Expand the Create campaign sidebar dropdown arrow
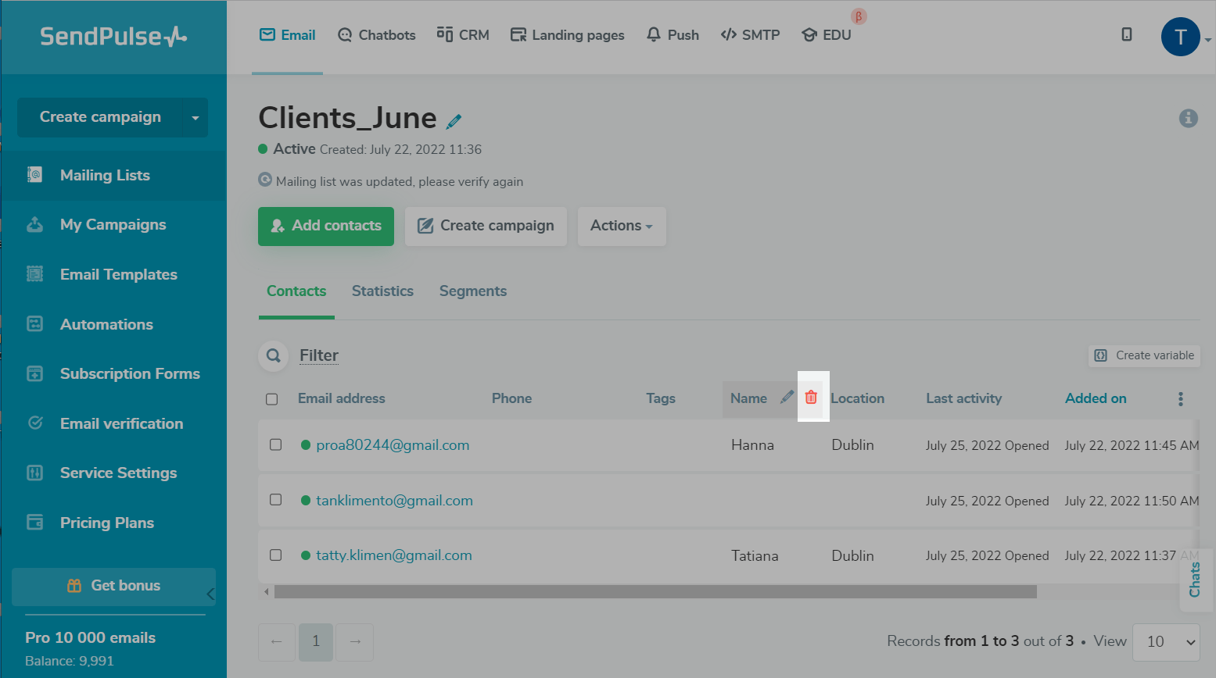Screen dimensions: 1216x678 pos(195,118)
